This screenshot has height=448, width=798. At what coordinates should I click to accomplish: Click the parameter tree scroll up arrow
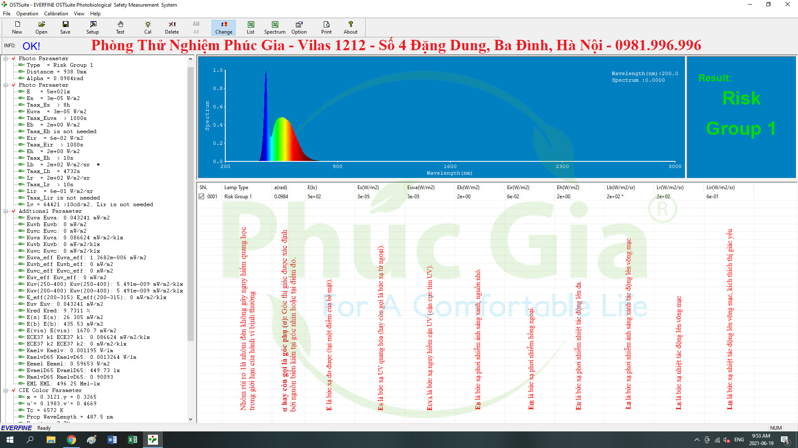click(190, 59)
